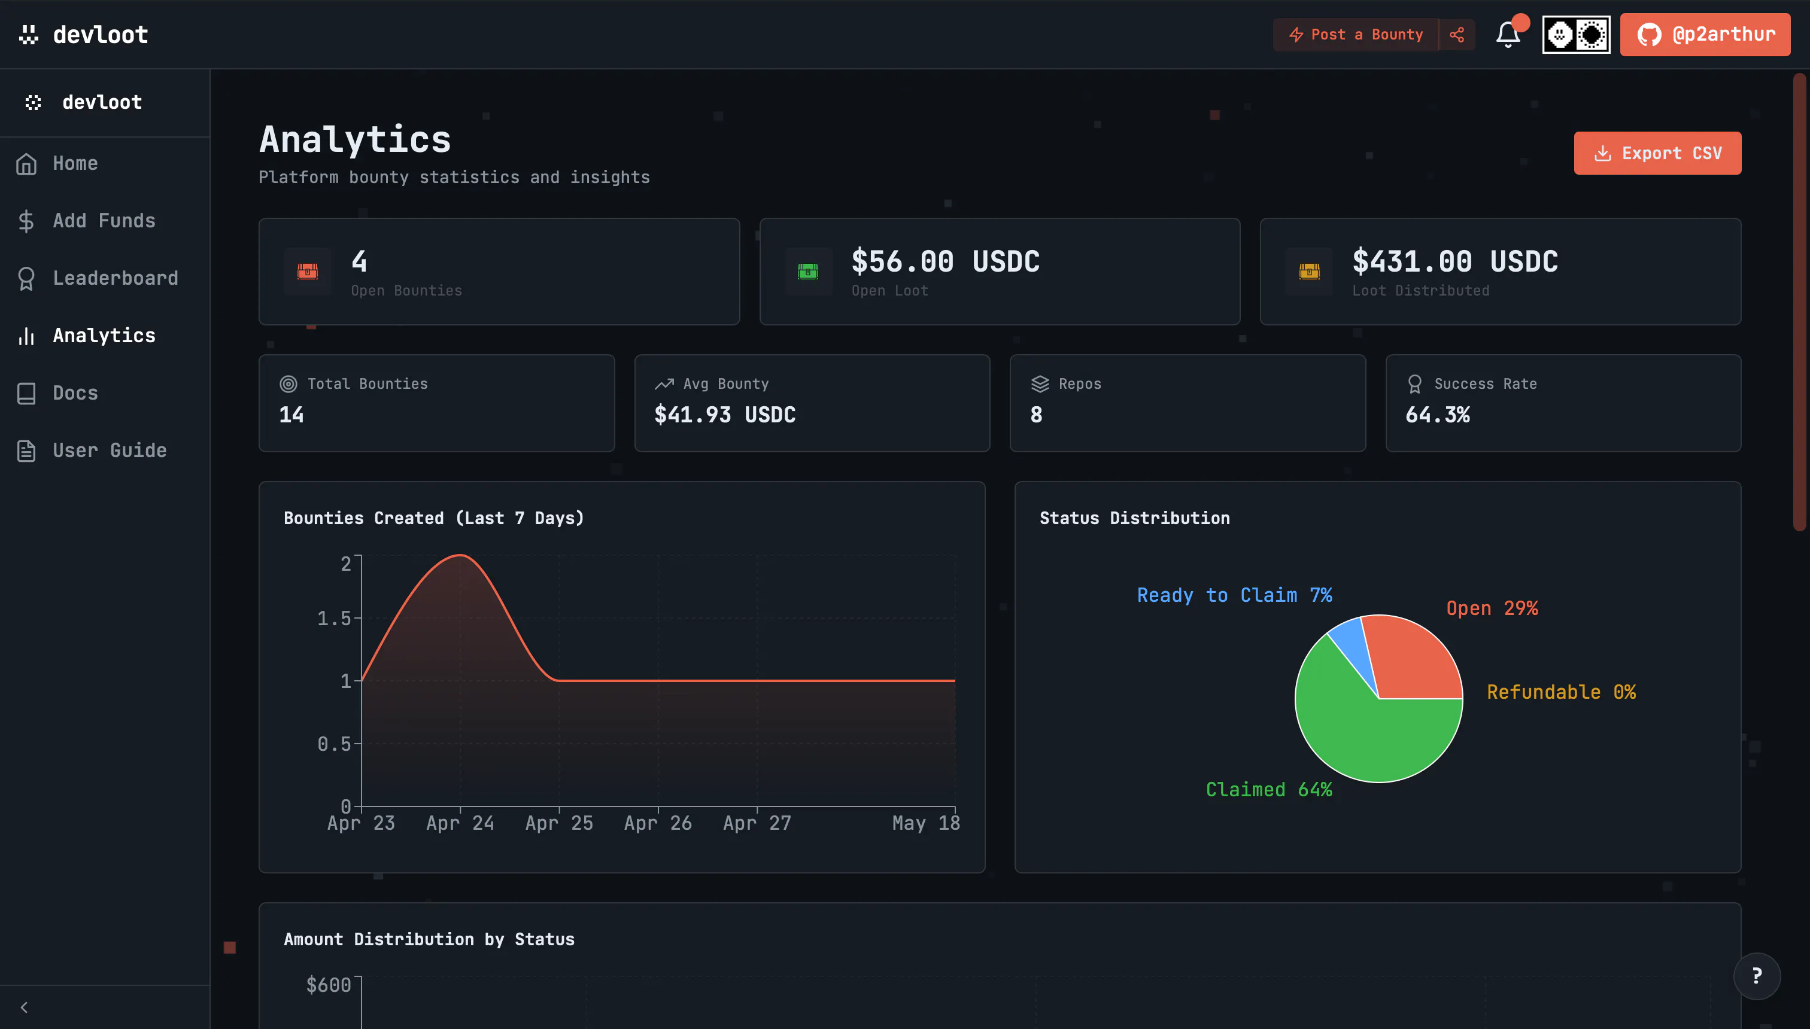Click the lightning icon in Post a Bounty
The width and height of the screenshot is (1810, 1029).
point(1296,35)
